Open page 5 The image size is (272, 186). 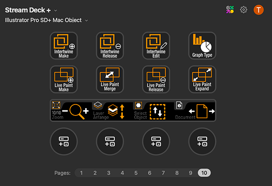tap(136, 173)
